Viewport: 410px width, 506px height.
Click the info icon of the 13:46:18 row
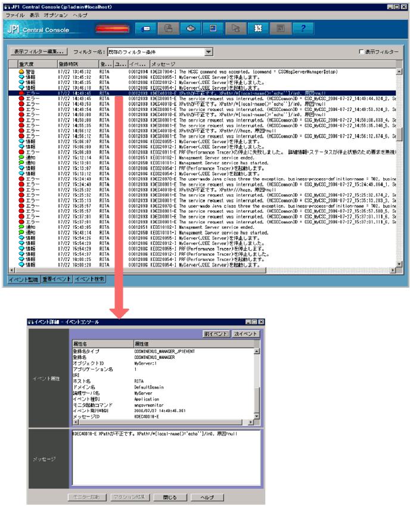point(21,88)
